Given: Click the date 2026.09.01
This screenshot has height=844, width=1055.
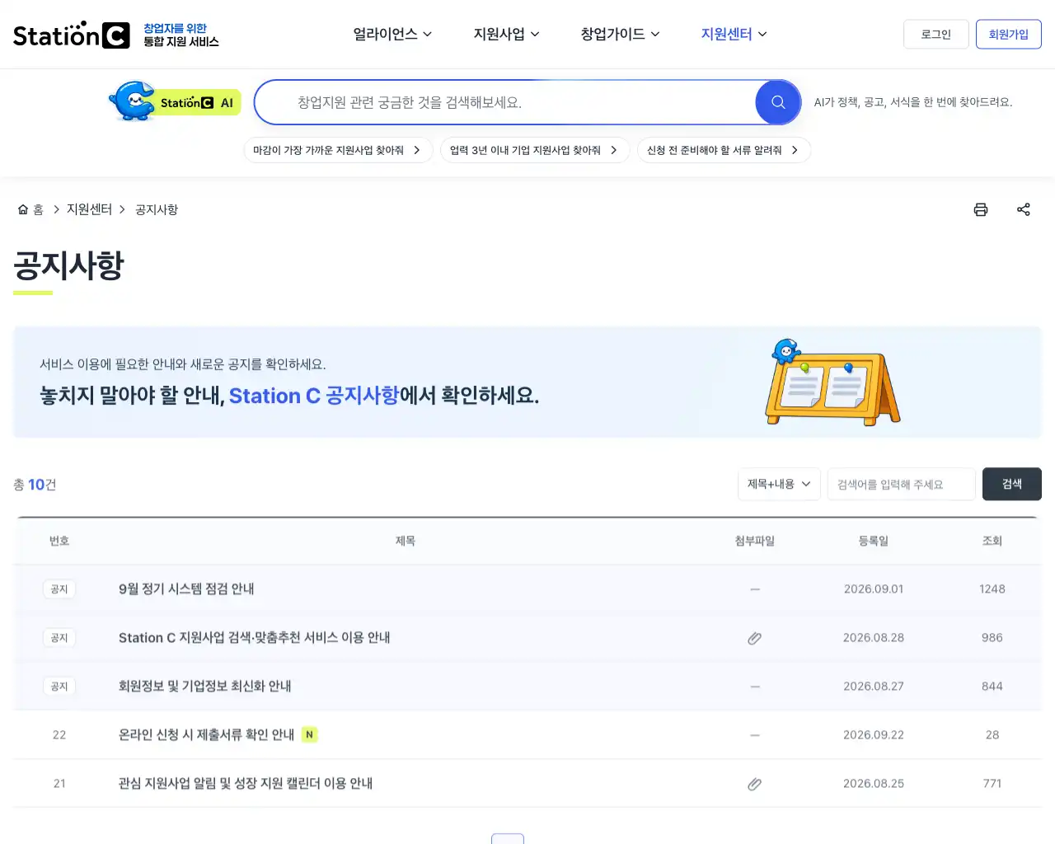Looking at the screenshot, I should click(x=874, y=589).
